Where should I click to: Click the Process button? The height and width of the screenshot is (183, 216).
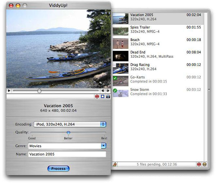pyautogui.click(x=58, y=169)
